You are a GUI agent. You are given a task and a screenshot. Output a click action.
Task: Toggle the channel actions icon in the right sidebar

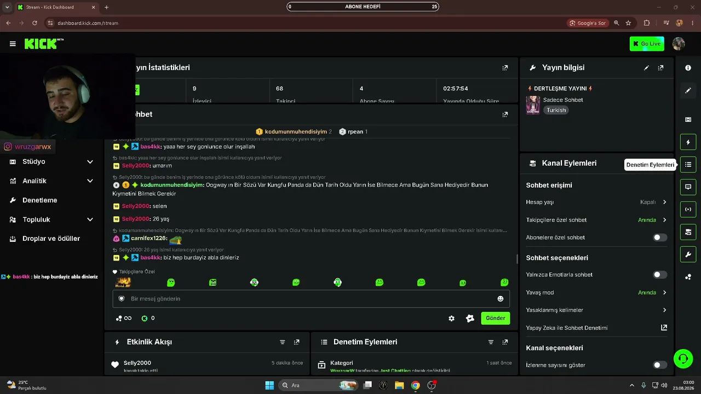[688, 232]
